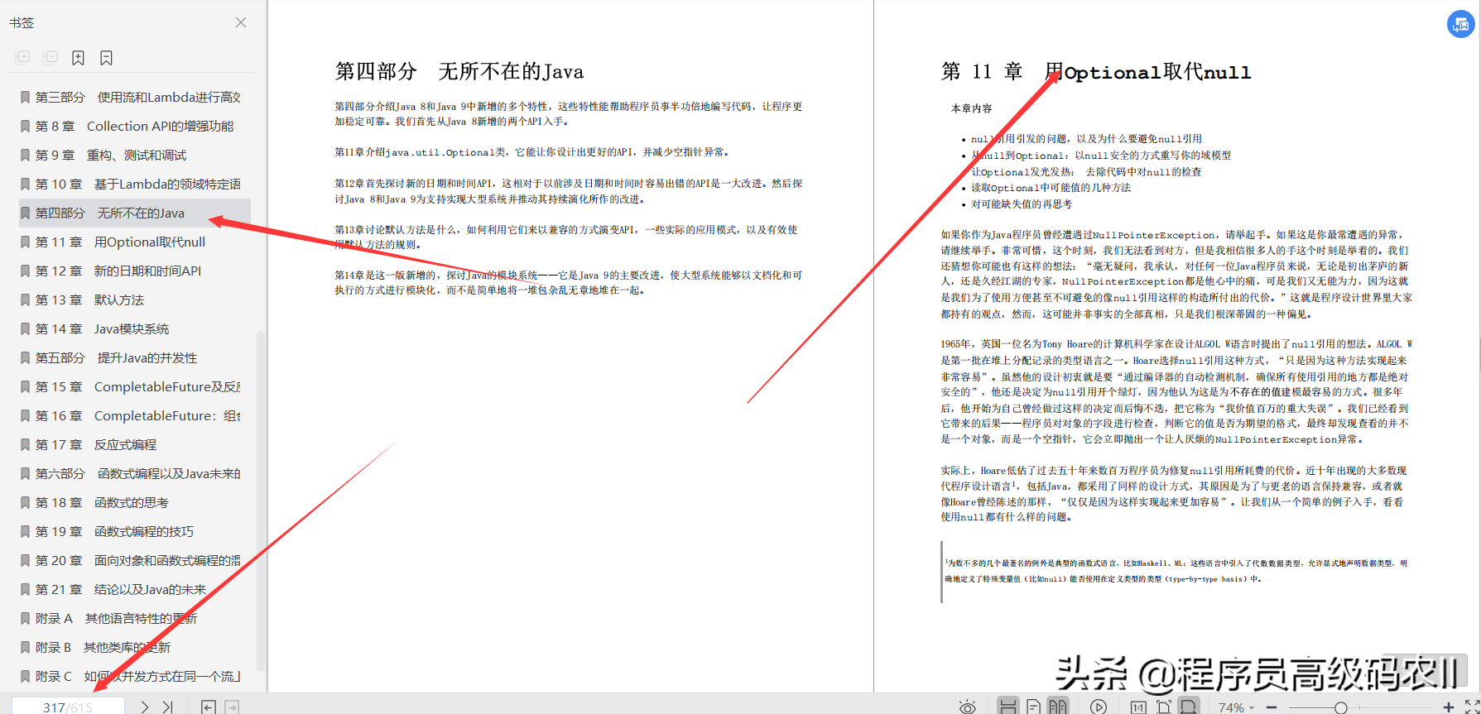
Task: Click the 本章内容 label on right page
Action: click(x=971, y=108)
